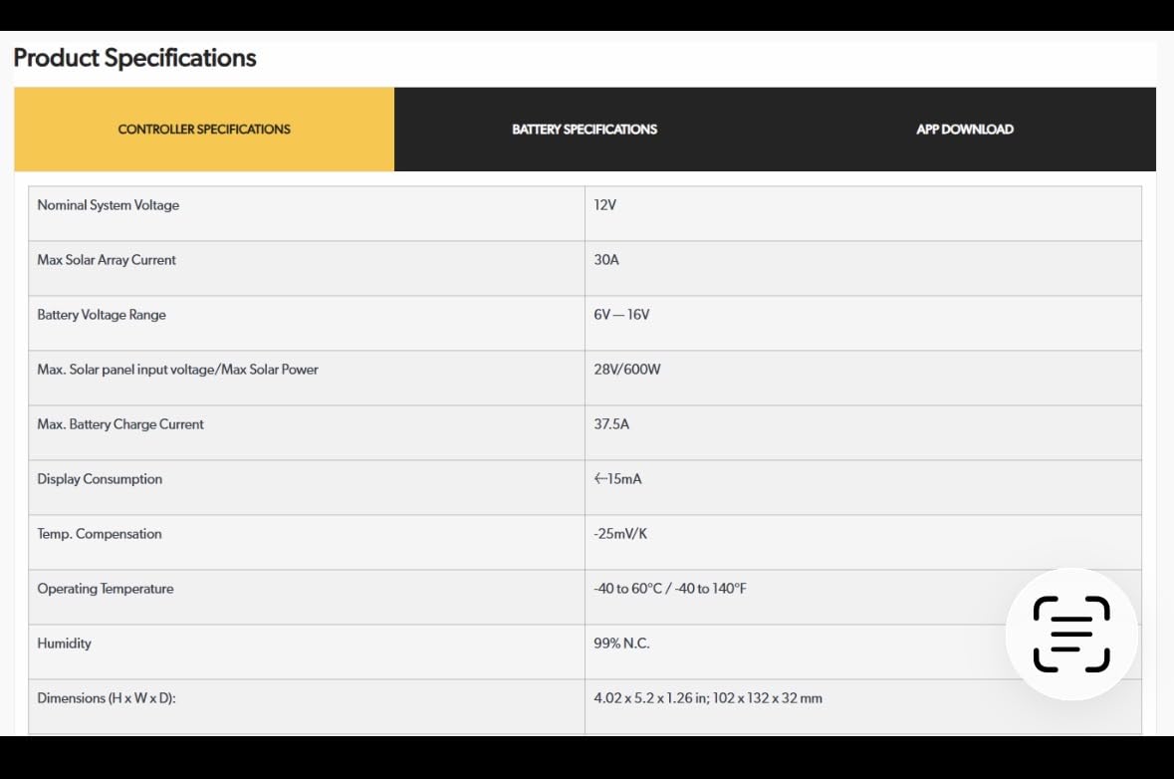Select the Max Solar Array Current label
This screenshot has width=1174, height=779.
click(107, 260)
